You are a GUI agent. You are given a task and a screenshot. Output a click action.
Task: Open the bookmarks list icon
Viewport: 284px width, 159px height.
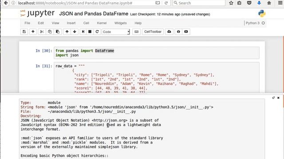(x=239, y=3)
